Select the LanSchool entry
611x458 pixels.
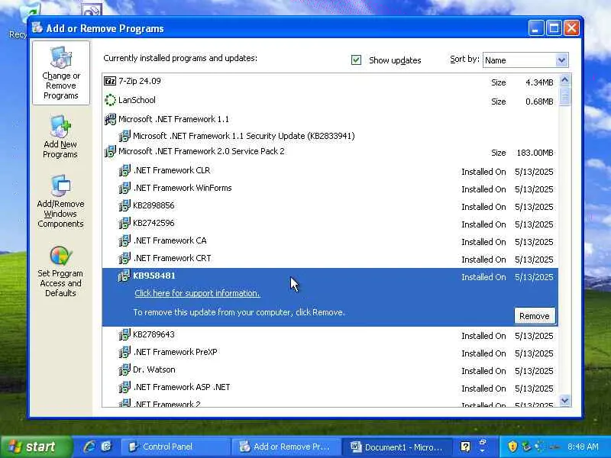pyautogui.click(x=330, y=101)
